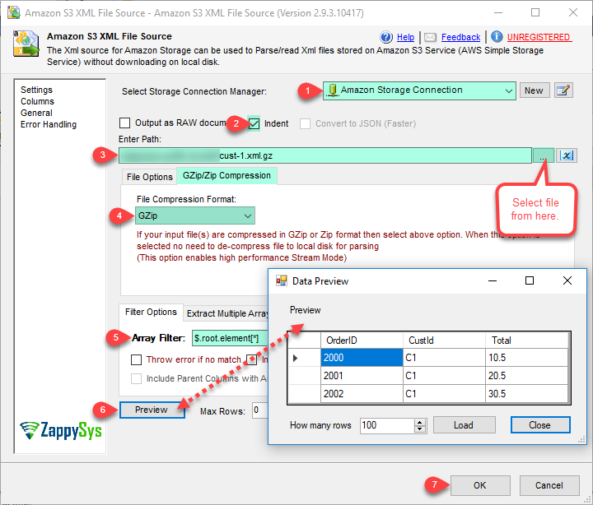Increase How many rows with up arrow

pos(420,422)
